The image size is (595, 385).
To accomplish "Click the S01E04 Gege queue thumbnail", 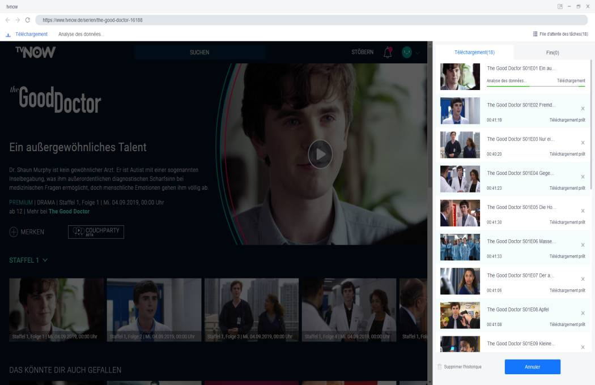I will pos(460,179).
